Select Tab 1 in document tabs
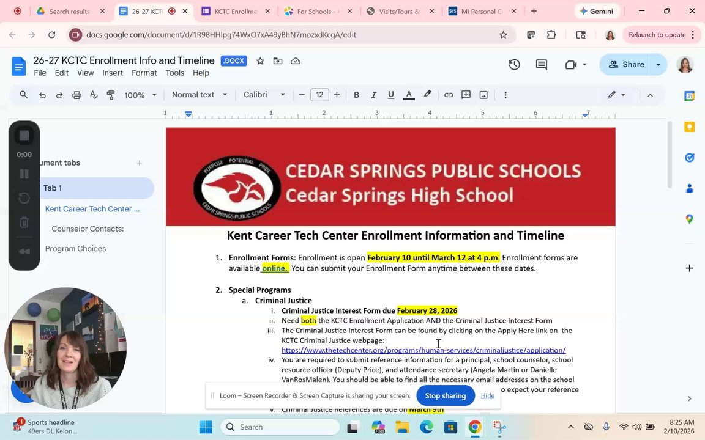The image size is (705, 440). 97,188
